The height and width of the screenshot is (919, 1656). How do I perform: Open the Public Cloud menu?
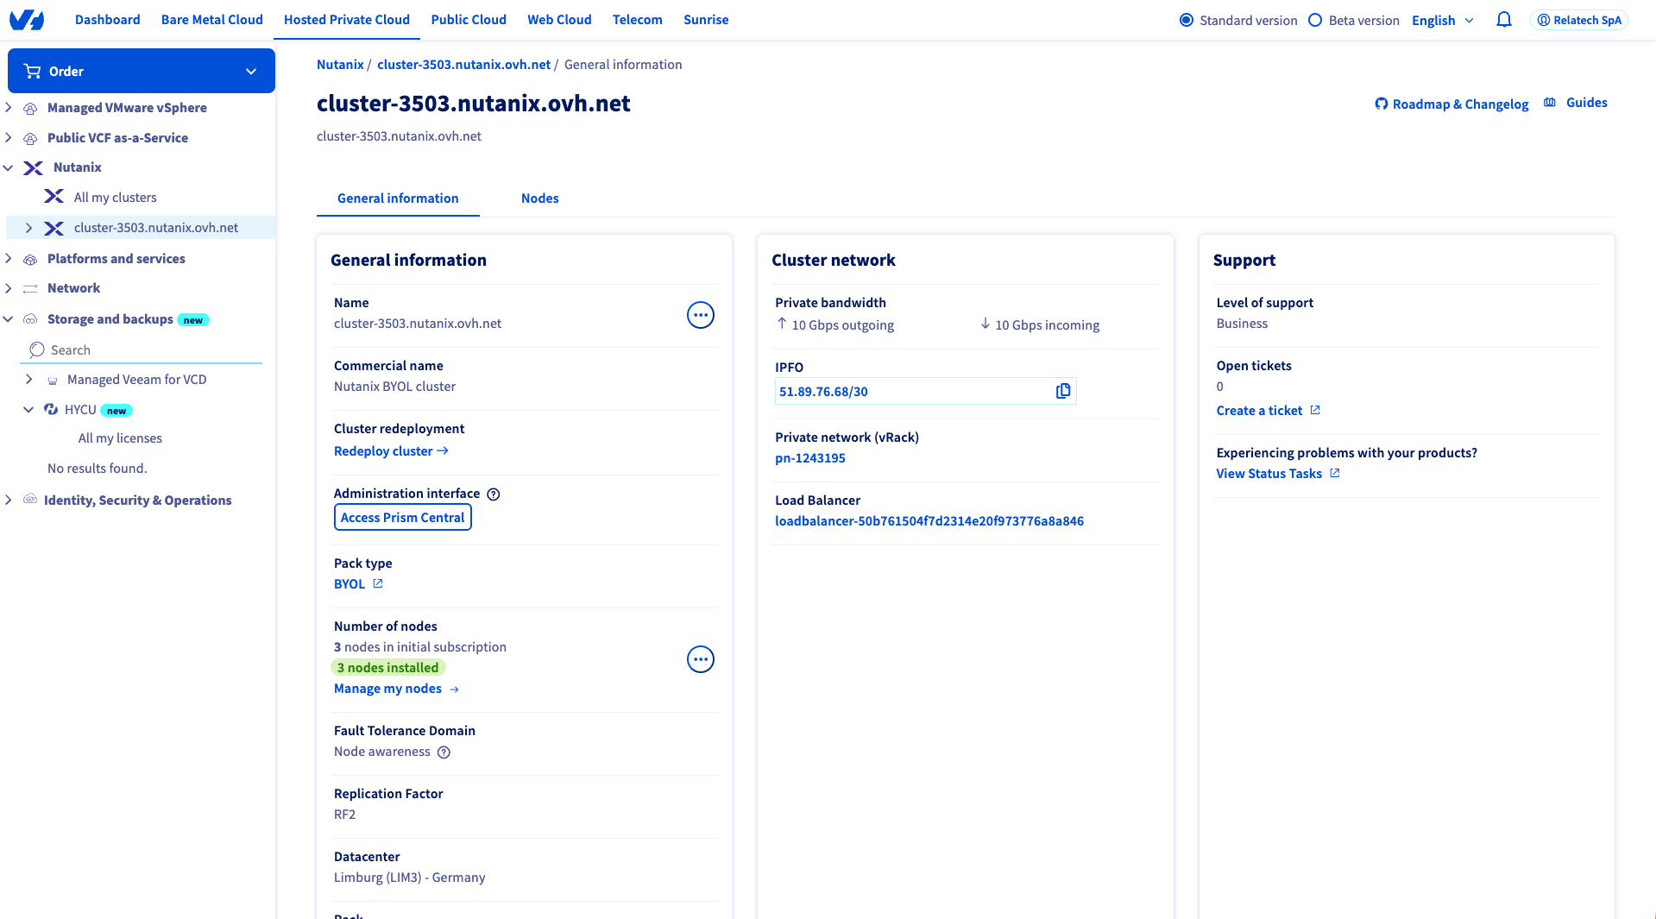pyautogui.click(x=468, y=20)
